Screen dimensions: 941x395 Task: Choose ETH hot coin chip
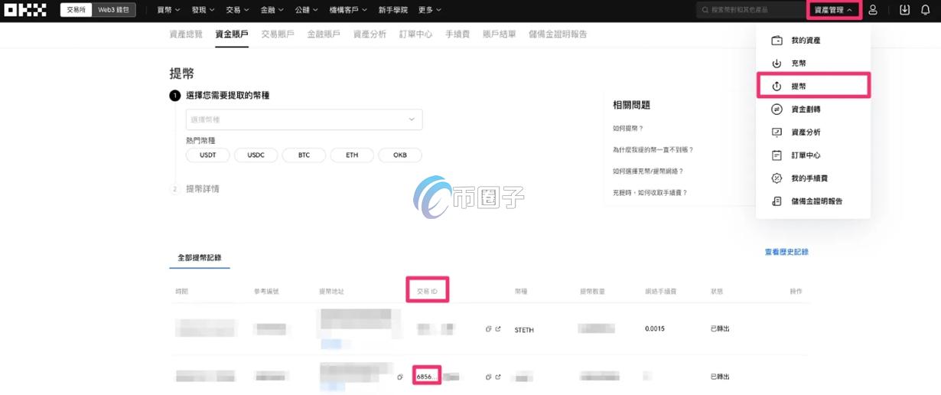coord(352,155)
